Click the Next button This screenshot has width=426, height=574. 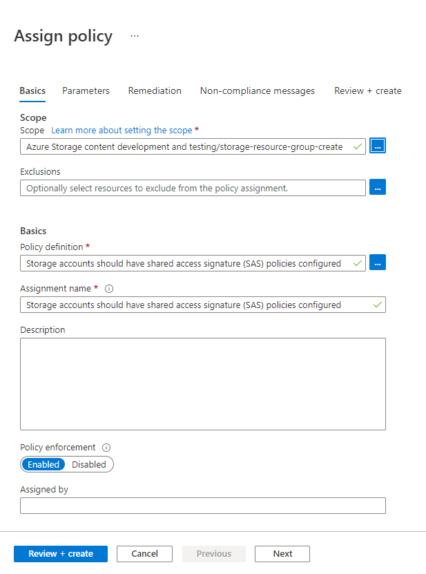coord(282,554)
